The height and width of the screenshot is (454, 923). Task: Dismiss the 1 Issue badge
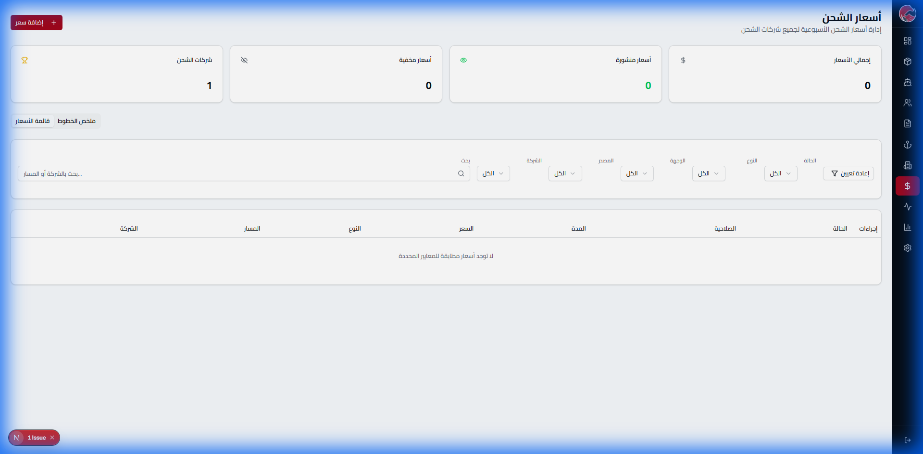[x=52, y=438]
